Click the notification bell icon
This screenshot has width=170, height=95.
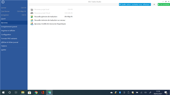[154, 4]
